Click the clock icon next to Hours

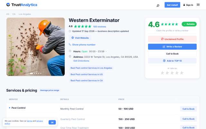pos(70,51)
